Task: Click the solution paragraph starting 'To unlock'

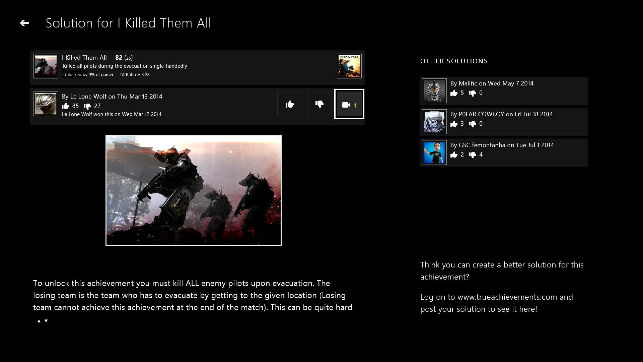Action: (x=193, y=295)
